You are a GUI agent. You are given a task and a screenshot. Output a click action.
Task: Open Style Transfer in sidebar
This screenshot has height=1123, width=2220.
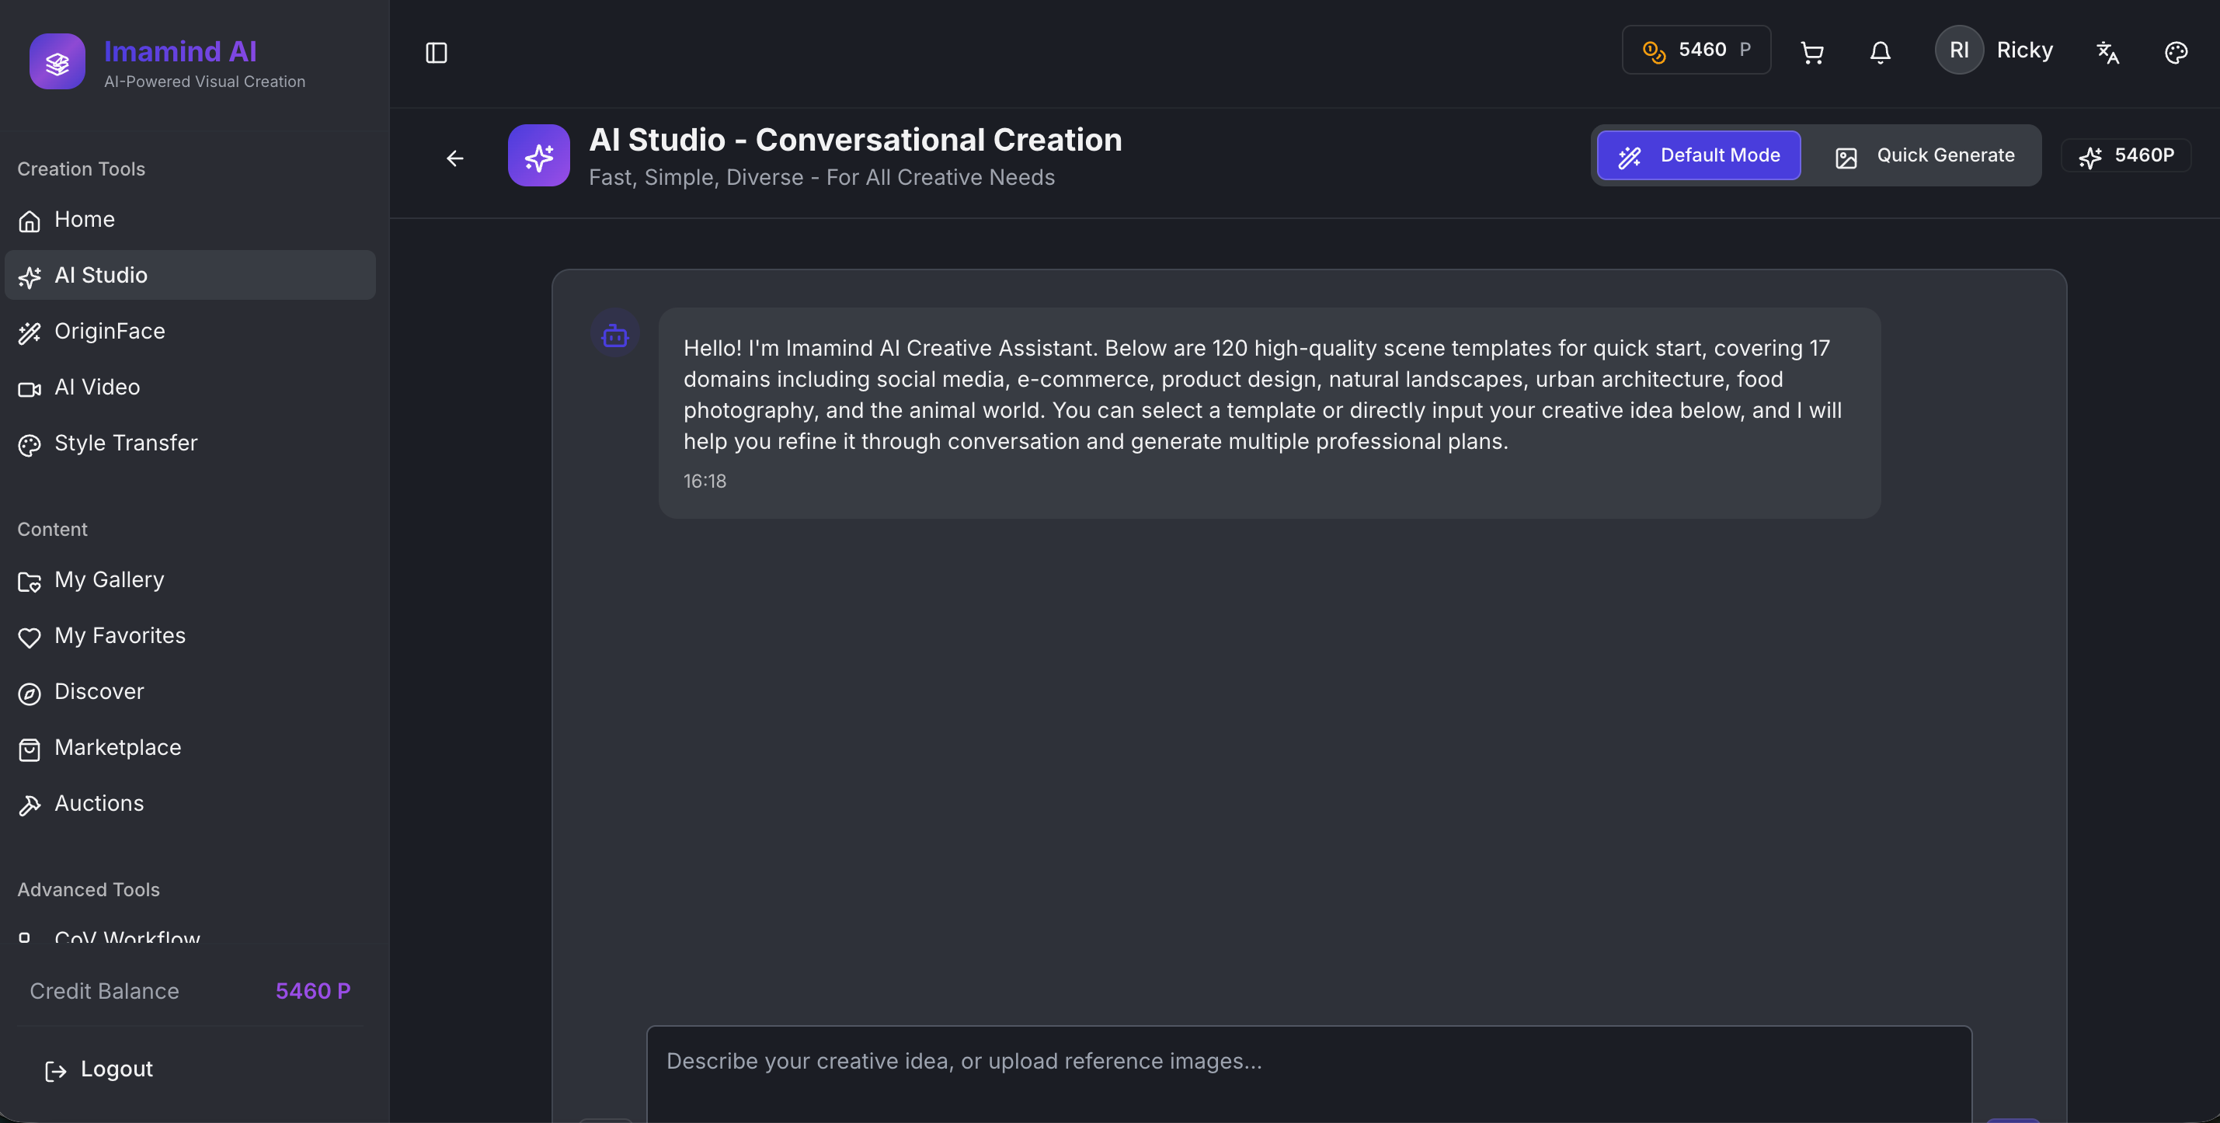(126, 443)
